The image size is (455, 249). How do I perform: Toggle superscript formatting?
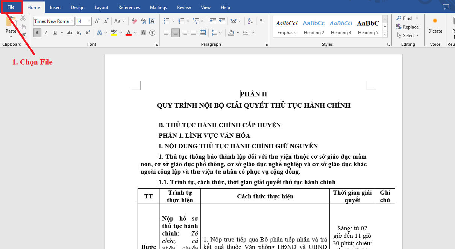coord(88,33)
